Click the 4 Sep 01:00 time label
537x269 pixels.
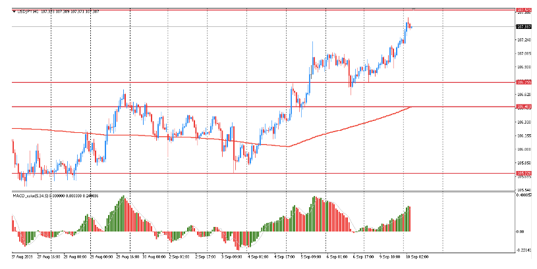[258, 257]
